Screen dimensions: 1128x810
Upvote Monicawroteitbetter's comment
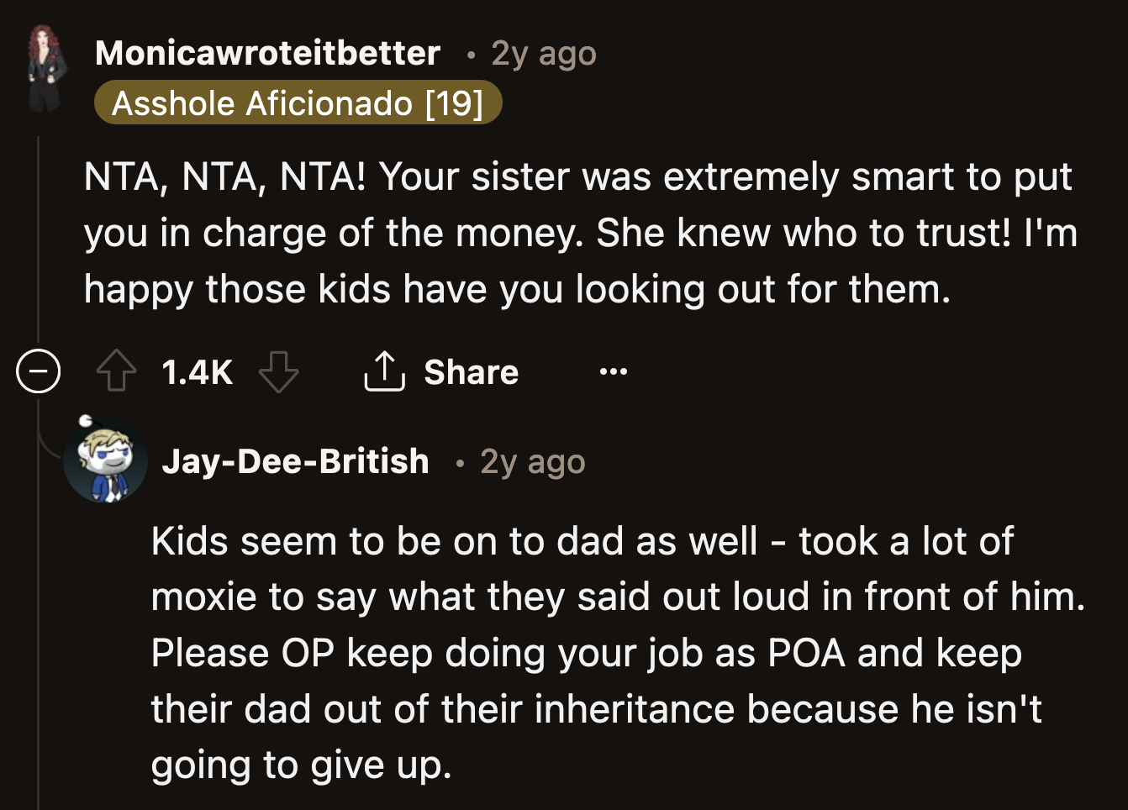point(116,371)
